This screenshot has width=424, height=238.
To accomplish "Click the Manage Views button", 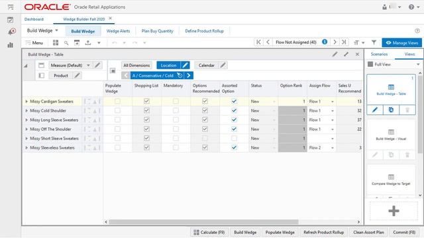I will [402, 42].
